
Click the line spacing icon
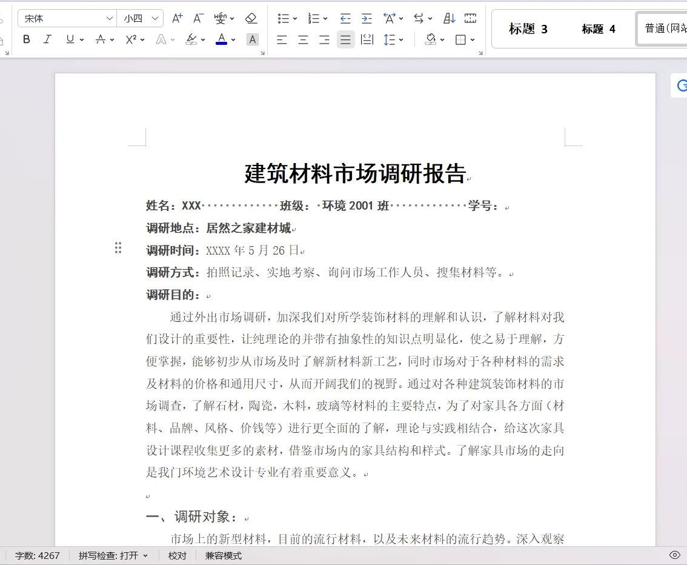point(389,40)
